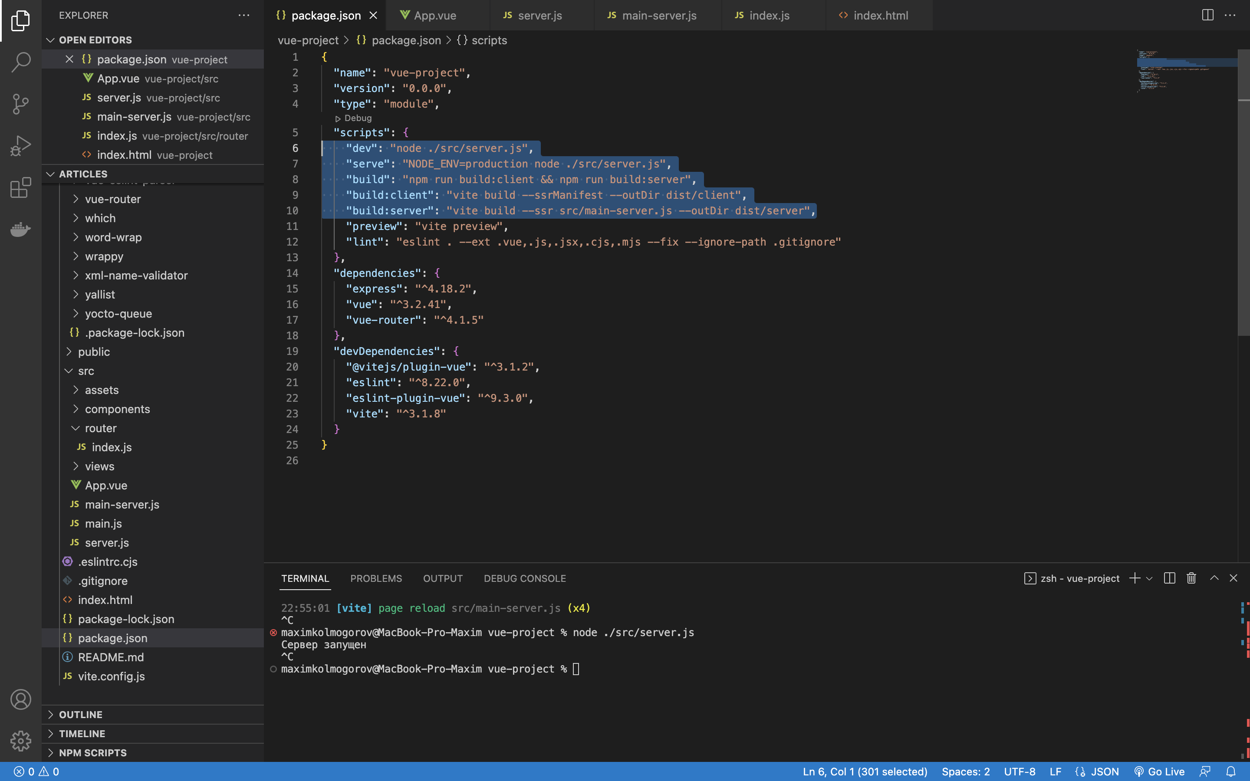Open the editor more actions ellipsis
The height and width of the screenshot is (781, 1250).
1230,16
